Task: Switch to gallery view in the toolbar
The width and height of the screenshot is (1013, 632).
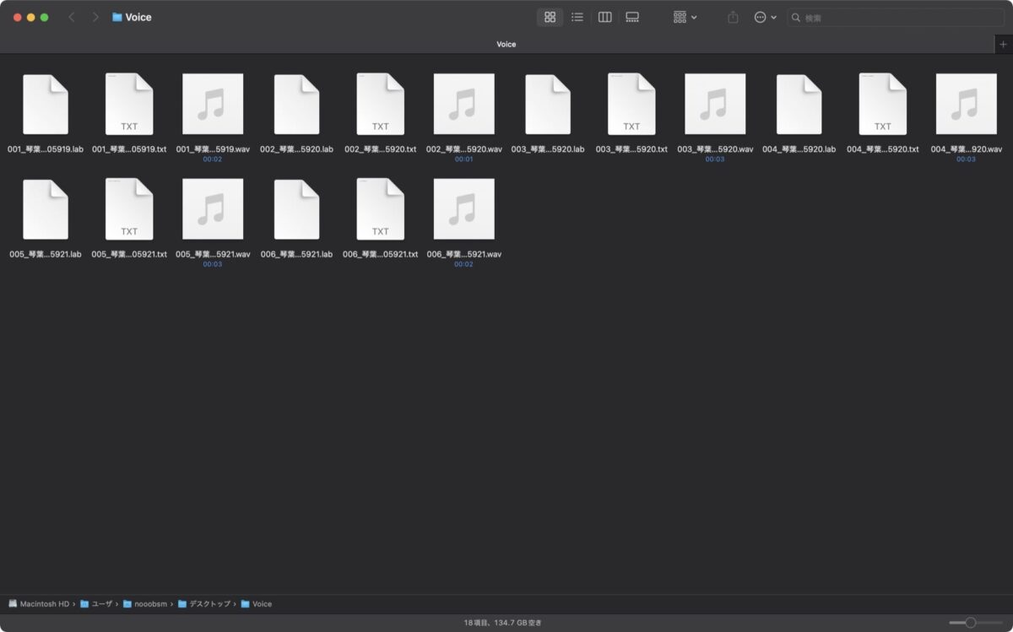Action: pyautogui.click(x=631, y=17)
